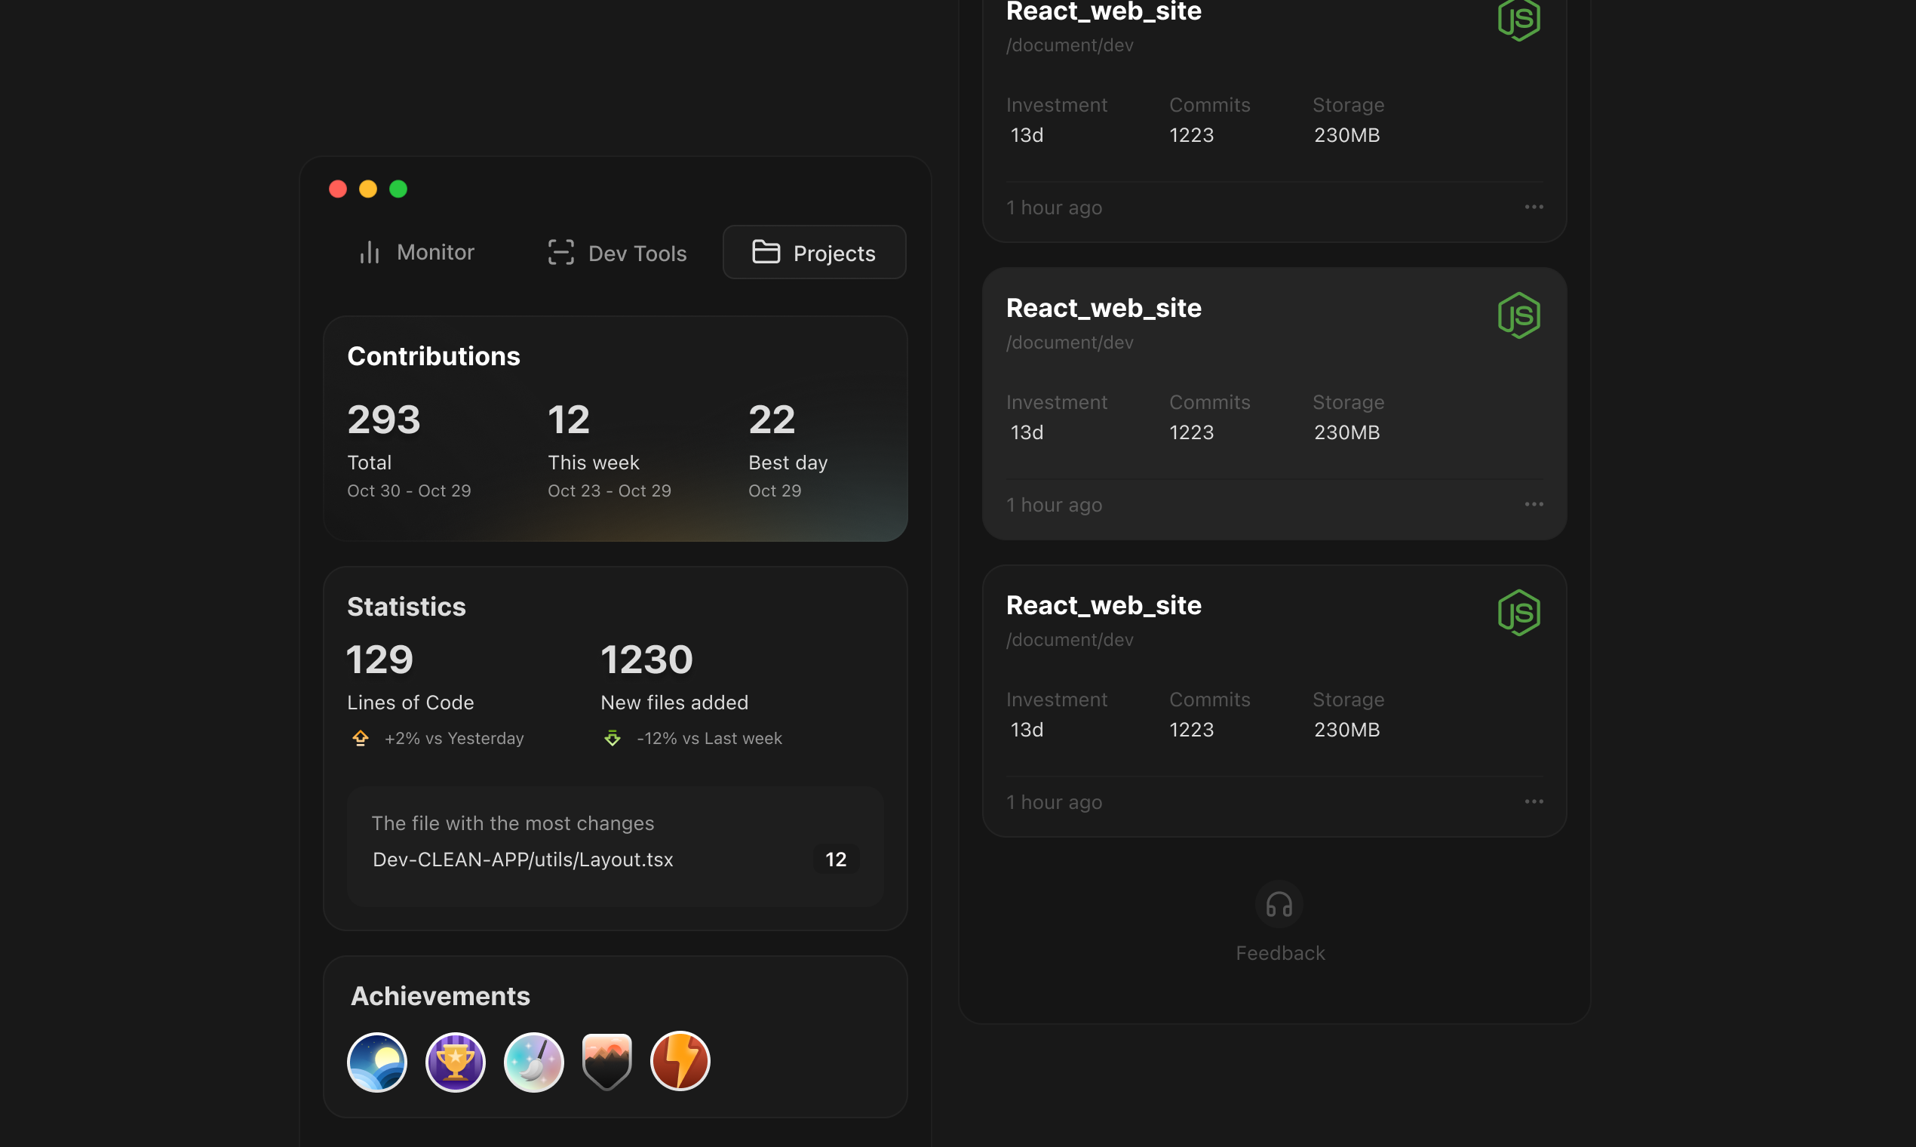The height and width of the screenshot is (1147, 1916).
Task: Click the 12 changes count badge
Action: coord(836,859)
